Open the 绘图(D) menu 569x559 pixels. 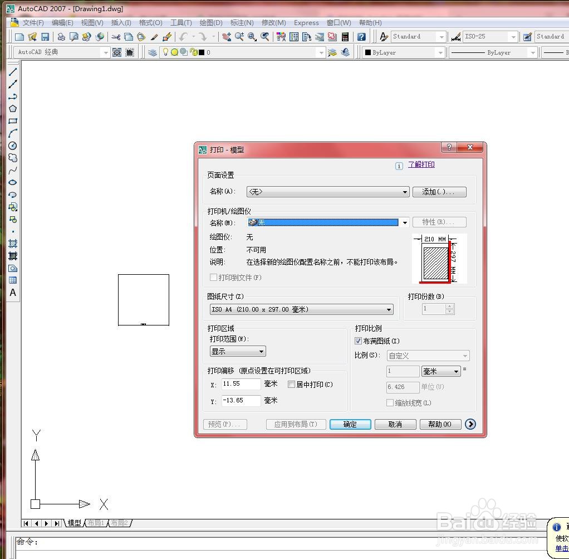click(x=211, y=22)
